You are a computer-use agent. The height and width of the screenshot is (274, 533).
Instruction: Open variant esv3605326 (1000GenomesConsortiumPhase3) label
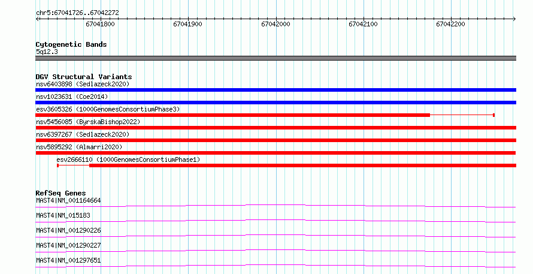pyautogui.click(x=108, y=109)
